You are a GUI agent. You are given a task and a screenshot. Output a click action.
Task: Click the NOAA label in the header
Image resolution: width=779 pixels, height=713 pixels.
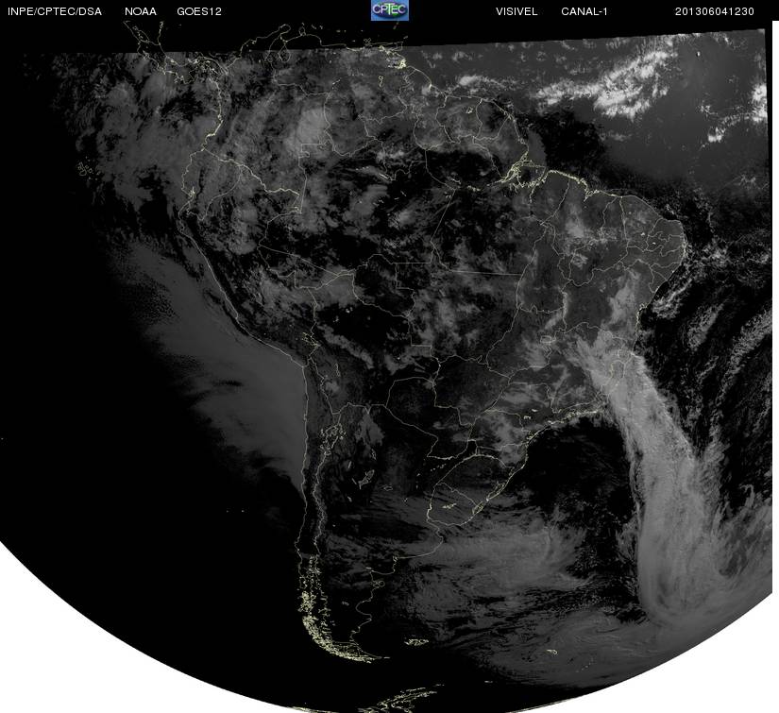coord(141,11)
